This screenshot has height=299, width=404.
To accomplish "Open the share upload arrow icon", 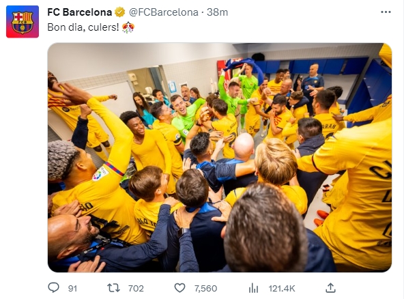I will click(x=330, y=288).
